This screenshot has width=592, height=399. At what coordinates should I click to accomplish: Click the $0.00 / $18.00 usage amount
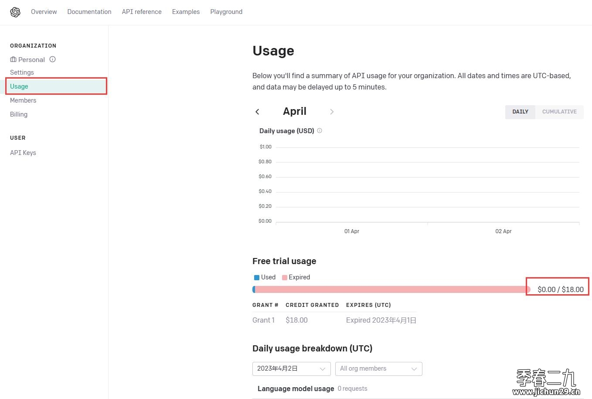[x=561, y=289]
